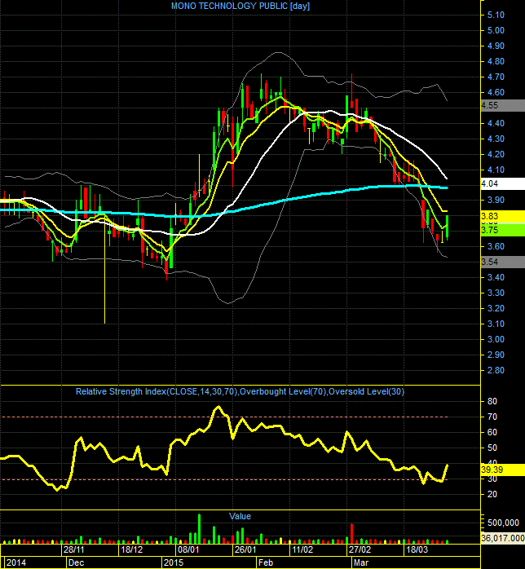The height and width of the screenshot is (569, 525).
Task: Select the 4.55 upper band price tag
Action: 502,105
